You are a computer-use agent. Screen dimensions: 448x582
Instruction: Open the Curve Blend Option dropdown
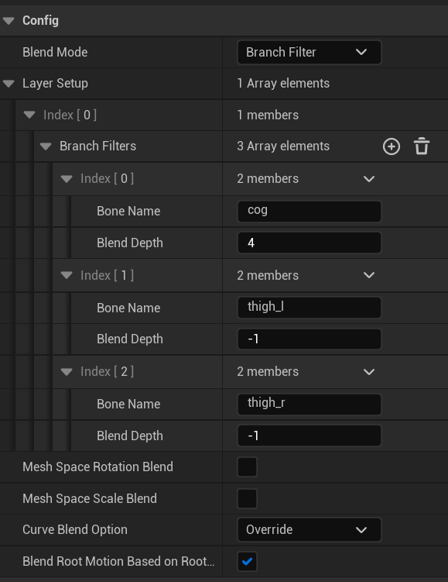(x=309, y=529)
